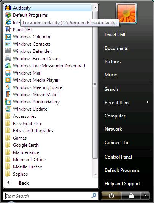Open Windows Media Player icon

pyautogui.click(x=8, y=80)
